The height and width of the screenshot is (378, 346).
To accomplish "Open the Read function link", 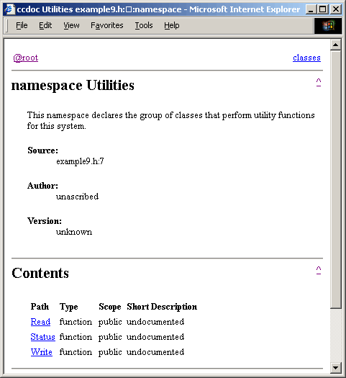I will coord(40,322).
